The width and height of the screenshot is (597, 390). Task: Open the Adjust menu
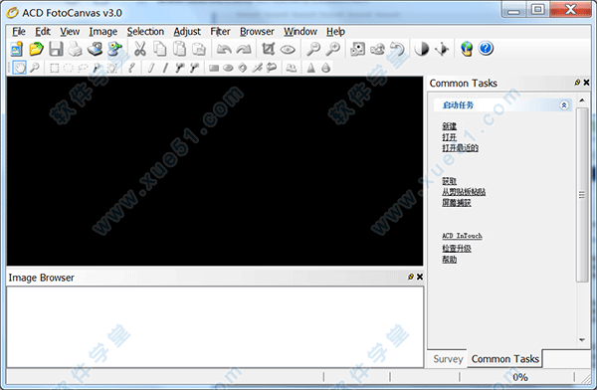click(x=187, y=32)
